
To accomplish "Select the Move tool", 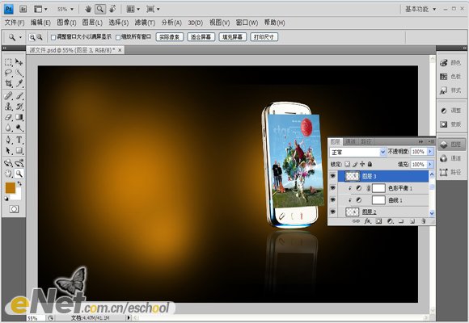I will click(x=19, y=62).
